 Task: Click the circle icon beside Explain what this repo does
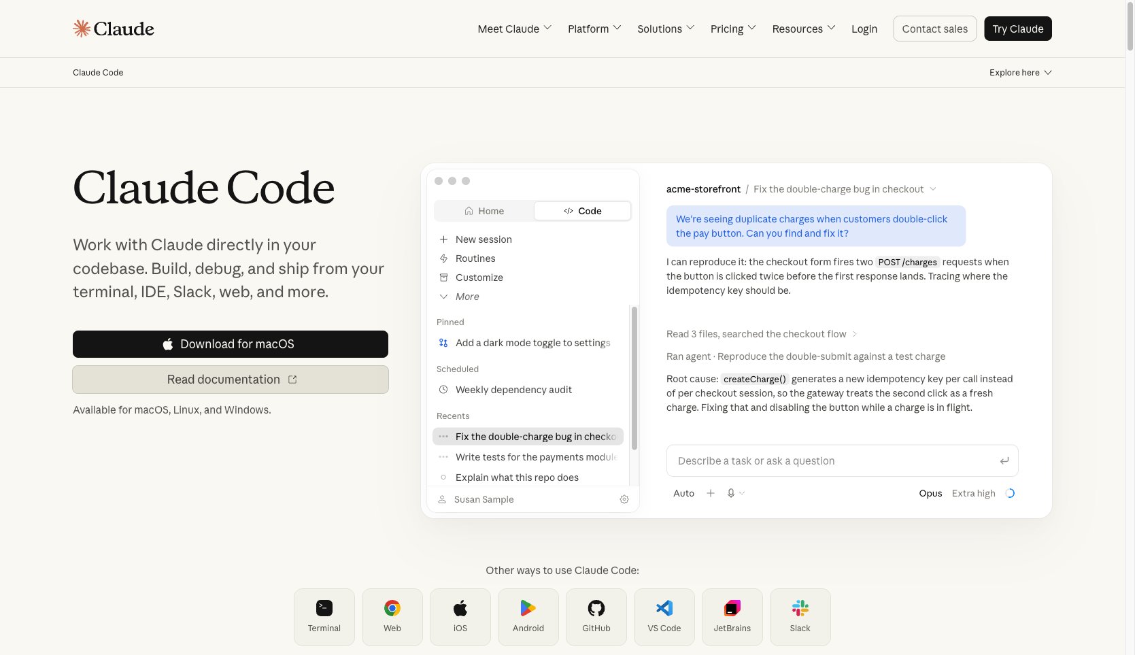(443, 477)
